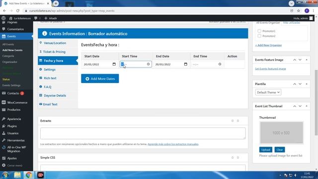
Task: Click the thumbnail Clear button
Action: pyautogui.click(x=280, y=150)
